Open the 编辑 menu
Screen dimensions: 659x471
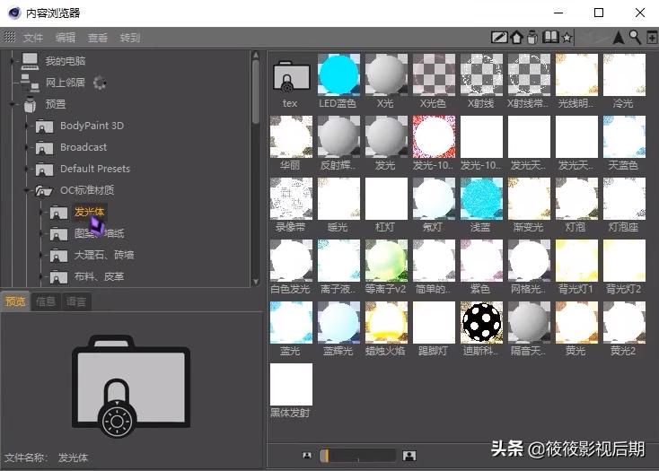pyautogui.click(x=66, y=38)
